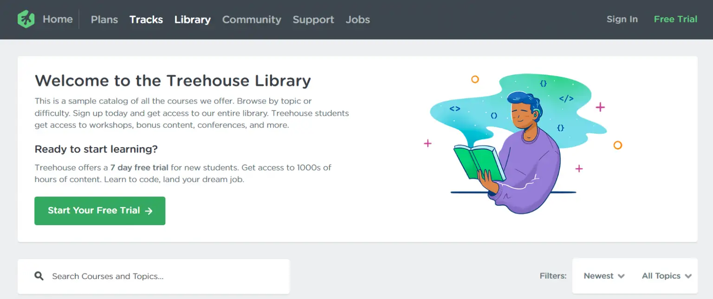Click the chevron beside All Topics
Viewport: 713px width, 299px height.
pyautogui.click(x=687, y=276)
